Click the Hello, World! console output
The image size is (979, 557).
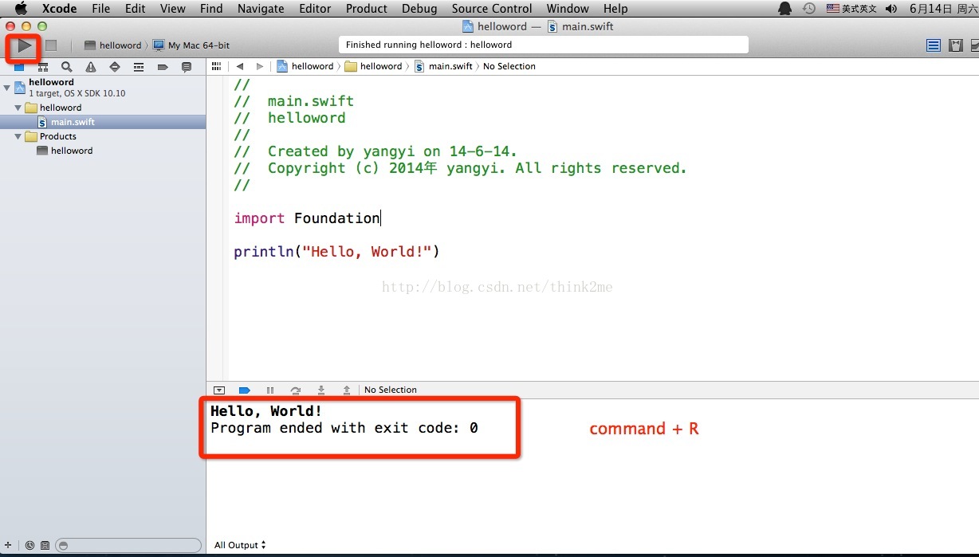tap(266, 411)
